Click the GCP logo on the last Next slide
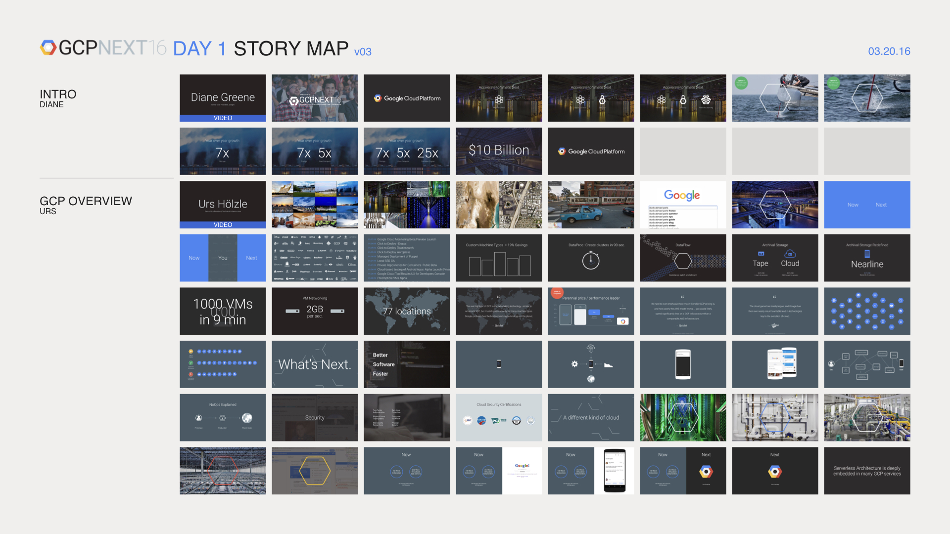 click(775, 472)
